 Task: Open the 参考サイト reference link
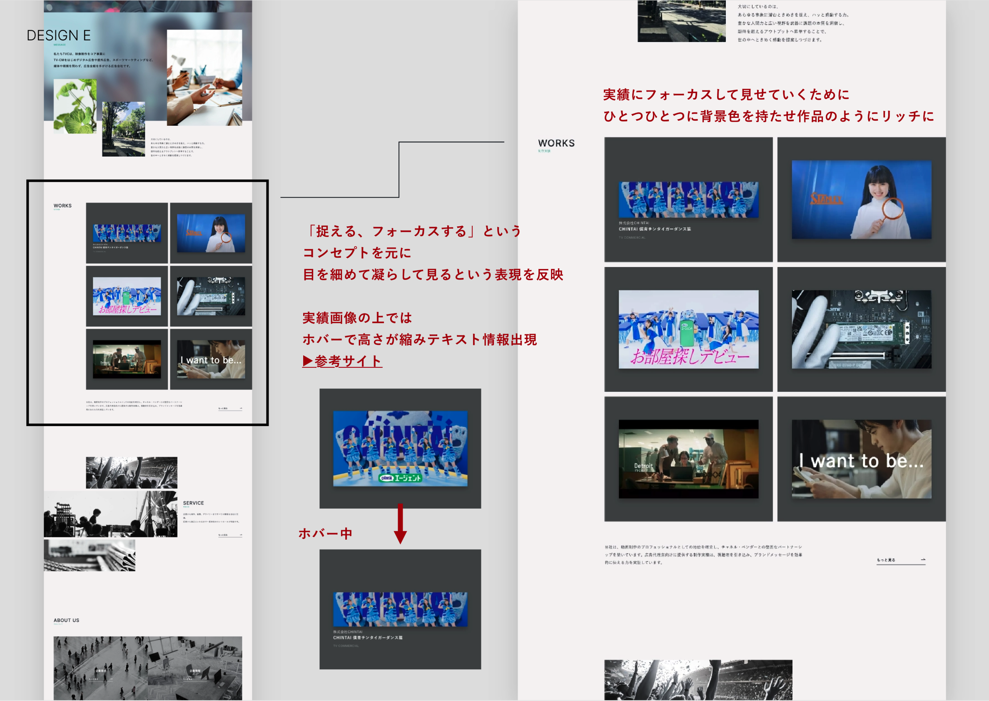pyautogui.click(x=343, y=361)
